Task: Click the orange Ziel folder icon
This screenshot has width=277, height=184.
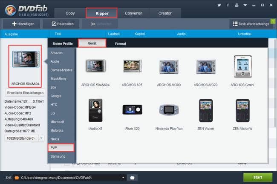Action: (17, 178)
